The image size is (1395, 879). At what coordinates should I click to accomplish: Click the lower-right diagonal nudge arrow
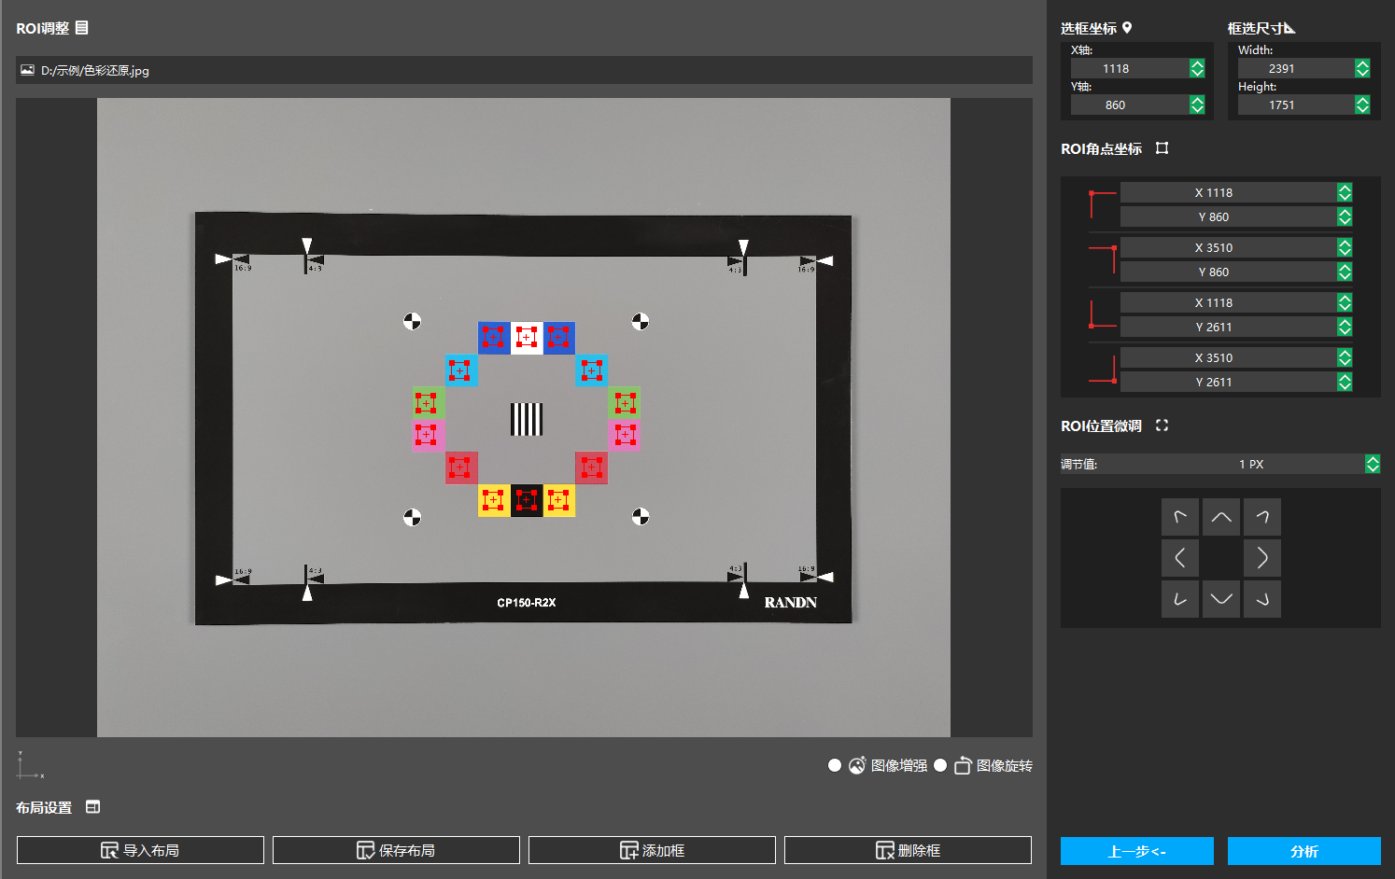(x=1261, y=599)
